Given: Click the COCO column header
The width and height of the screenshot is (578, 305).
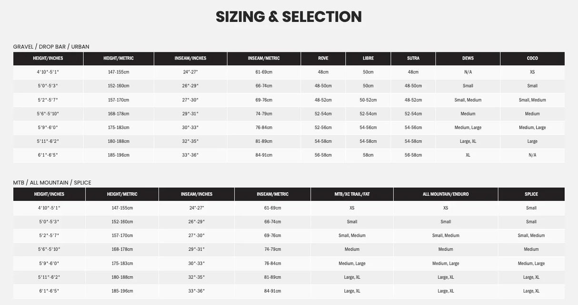Looking at the screenshot, I should (532, 59).
